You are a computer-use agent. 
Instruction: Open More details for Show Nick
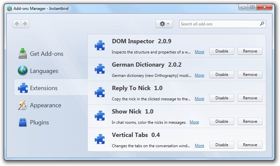[x=194, y=122]
